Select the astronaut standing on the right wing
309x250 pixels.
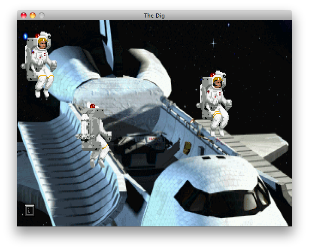[x=216, y=102]
